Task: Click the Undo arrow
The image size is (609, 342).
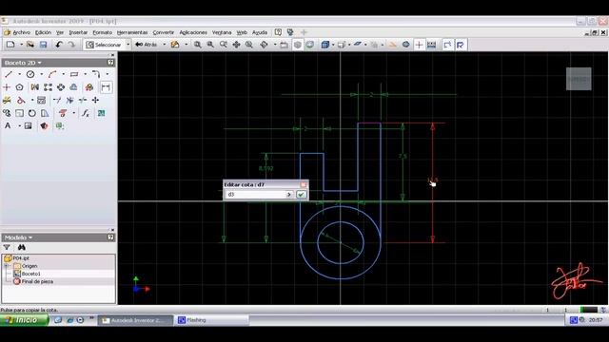Action: [x=59, y=45]
